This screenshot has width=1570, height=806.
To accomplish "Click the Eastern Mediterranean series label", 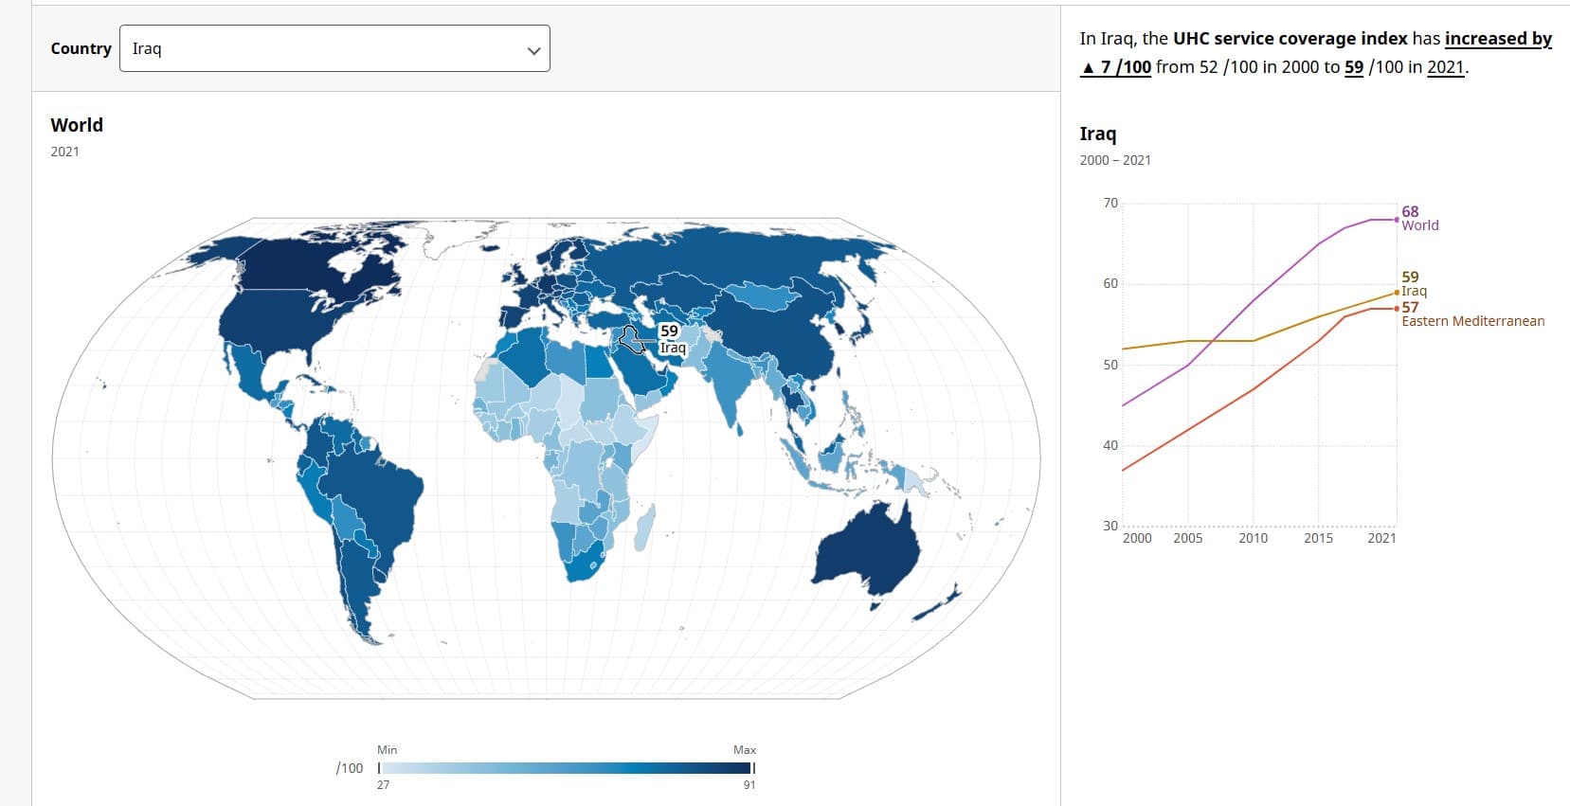I will pyautogui.click(x=1472, y=321).
